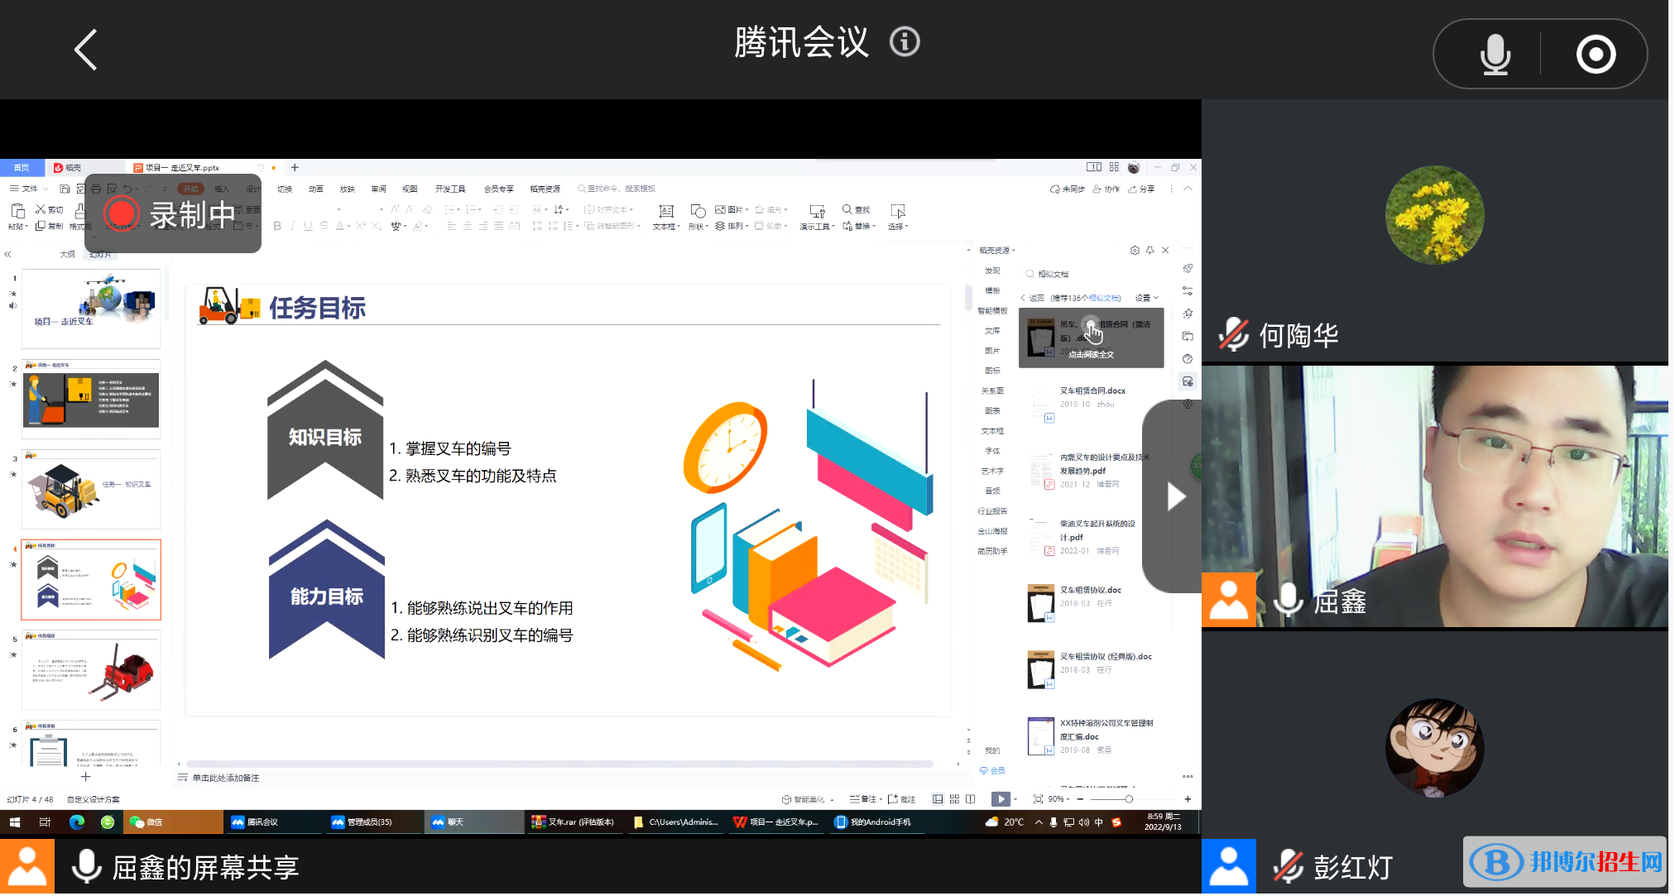The height and width of the screenshot is (896, 1675).
Task: Open the 切换 ribbon tab
Action: pyautogui.click(x=285, y=189)
